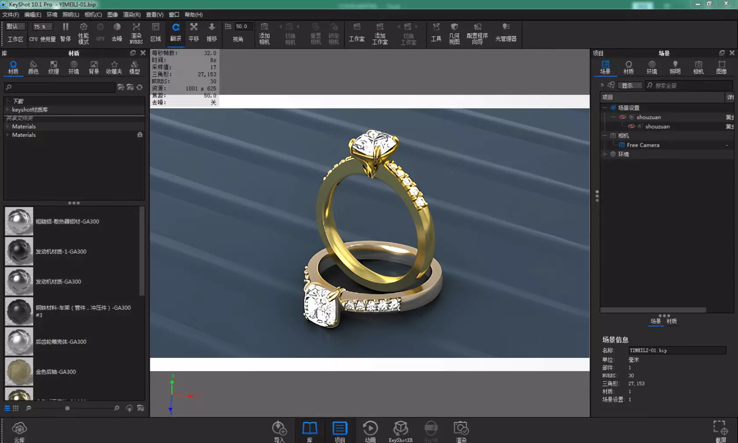Collapse the 场景设置 tree node
This screenshot has height=443, width=738.
click(x=605, y=108)
